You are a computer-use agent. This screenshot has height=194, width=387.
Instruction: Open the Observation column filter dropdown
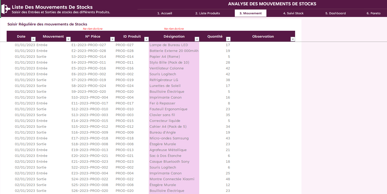293,39
